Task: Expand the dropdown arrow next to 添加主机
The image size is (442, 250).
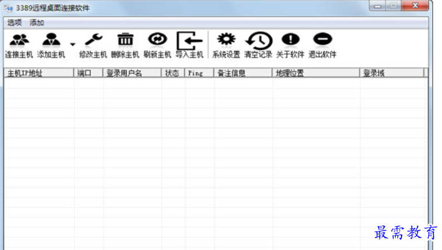Action: click(73, 44)
